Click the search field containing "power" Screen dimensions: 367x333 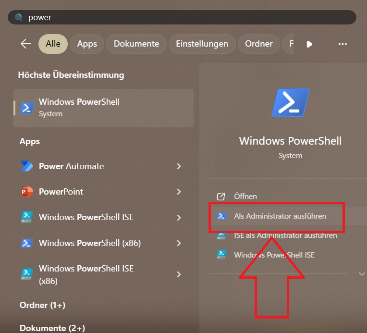click(182, 17)
